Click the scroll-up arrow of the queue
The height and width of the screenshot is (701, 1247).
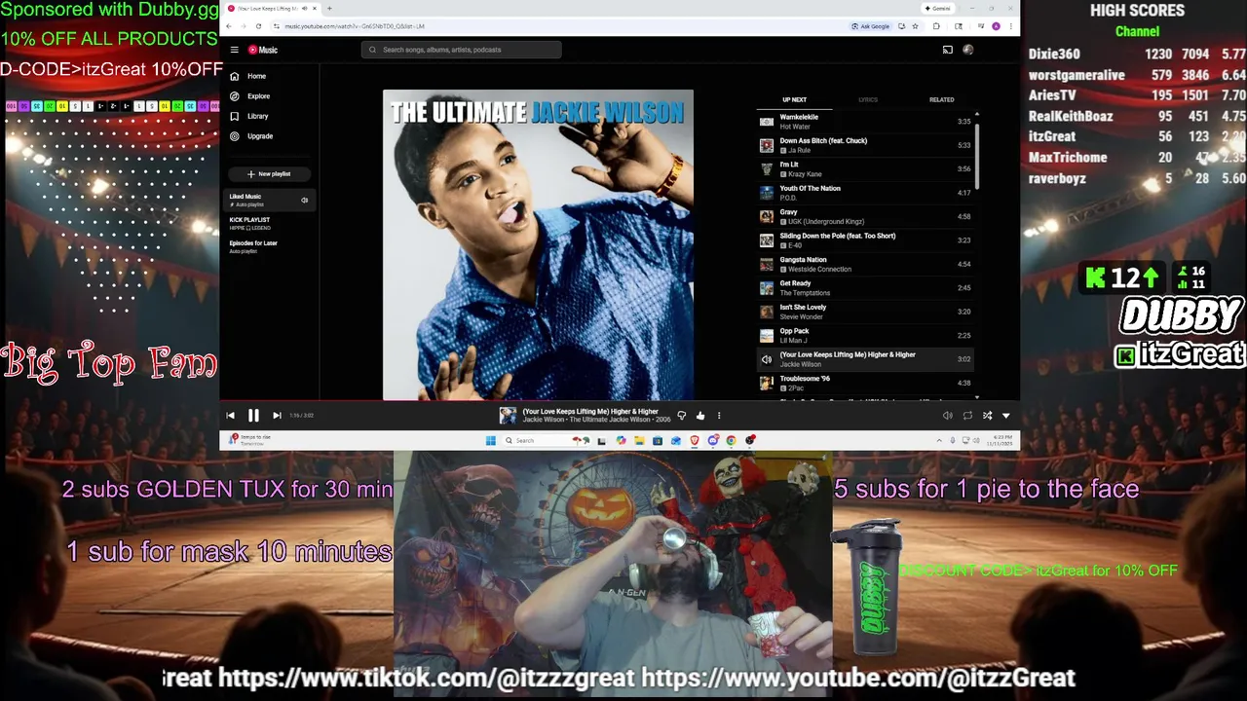pos(977,115)
